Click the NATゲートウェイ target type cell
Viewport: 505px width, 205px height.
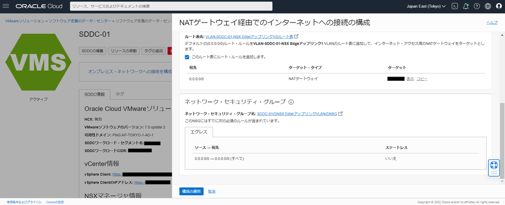303,79
